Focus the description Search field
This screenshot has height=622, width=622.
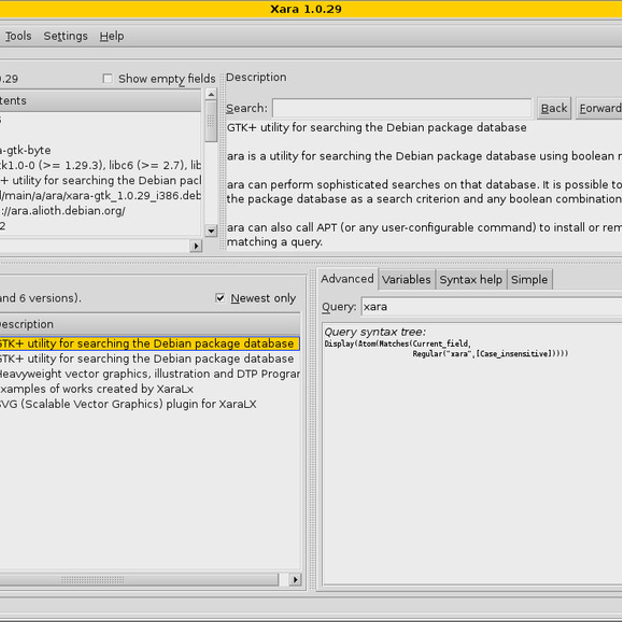[402, 108]
